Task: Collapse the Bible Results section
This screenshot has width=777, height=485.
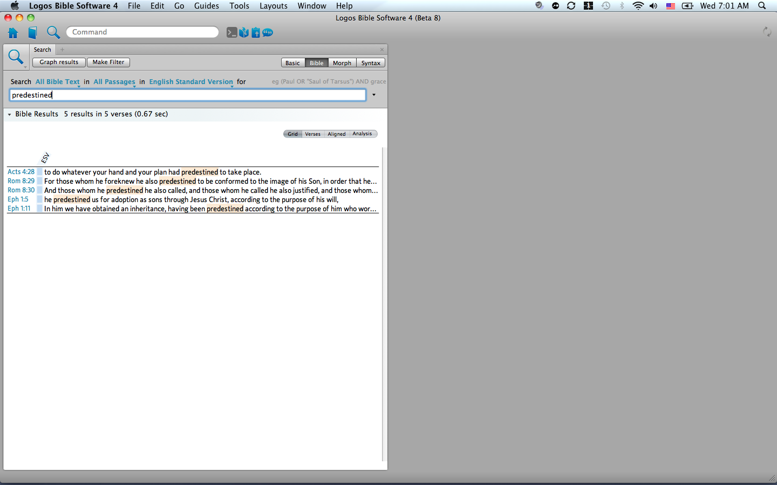Action: tap(9, 114)
